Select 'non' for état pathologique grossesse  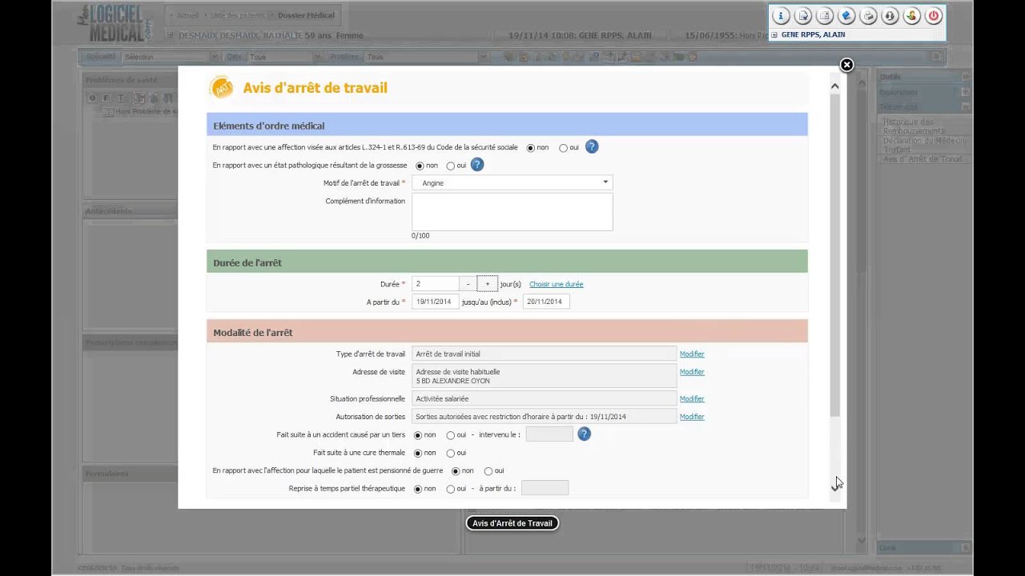(x=420, y=166)
